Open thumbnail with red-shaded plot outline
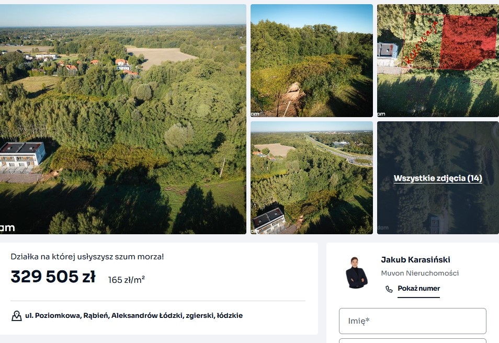The width and height of the screenshot is (499, 343). click(438, 61)
